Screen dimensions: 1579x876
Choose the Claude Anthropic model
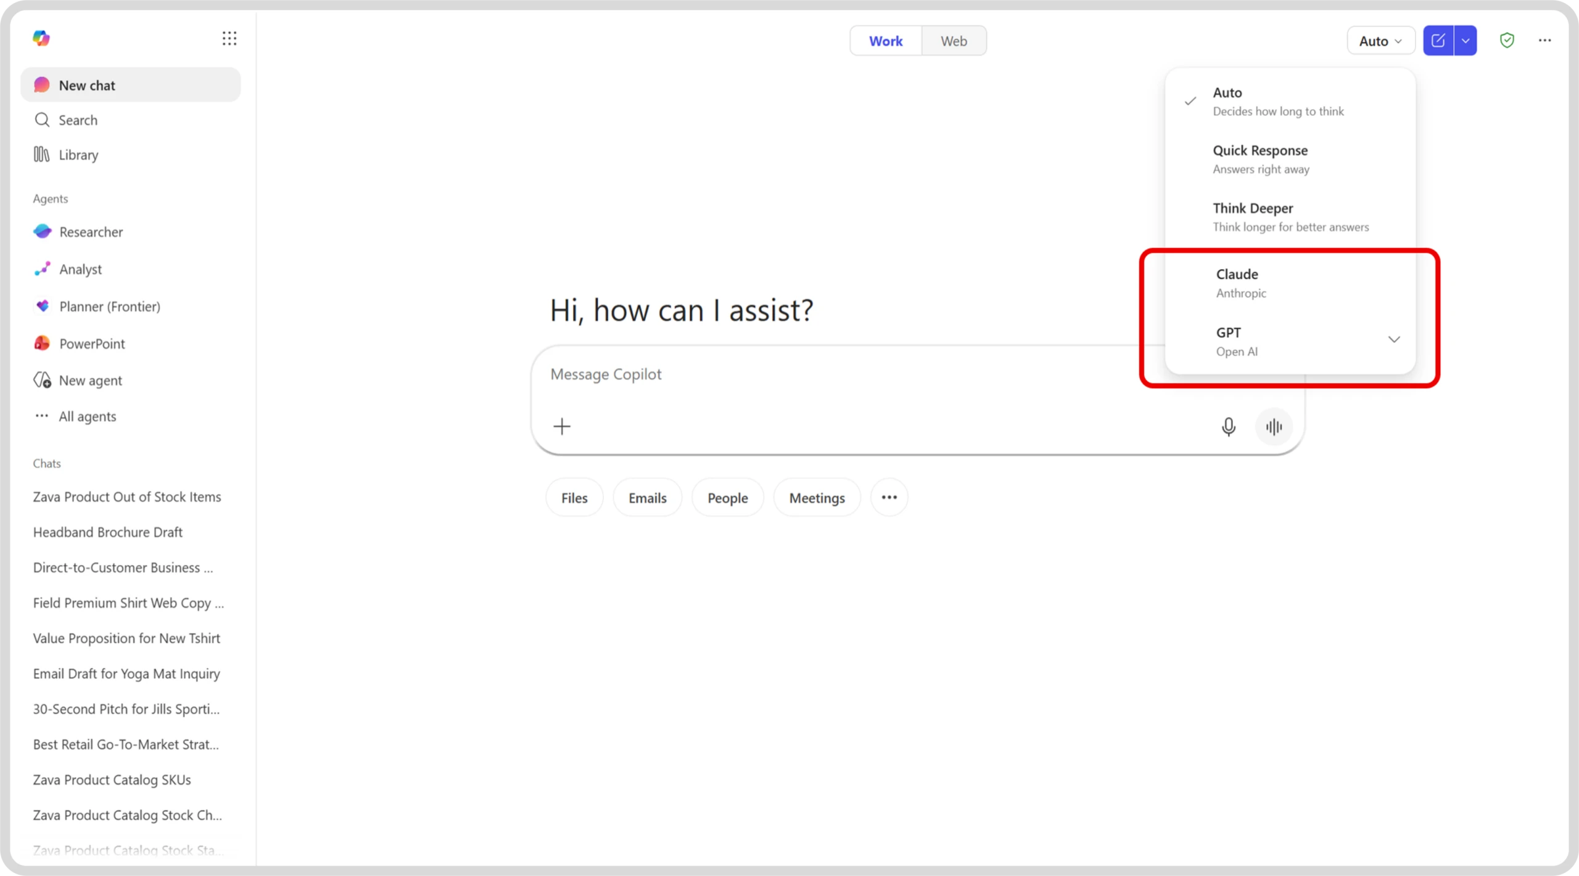click(x=1290, y=283)
